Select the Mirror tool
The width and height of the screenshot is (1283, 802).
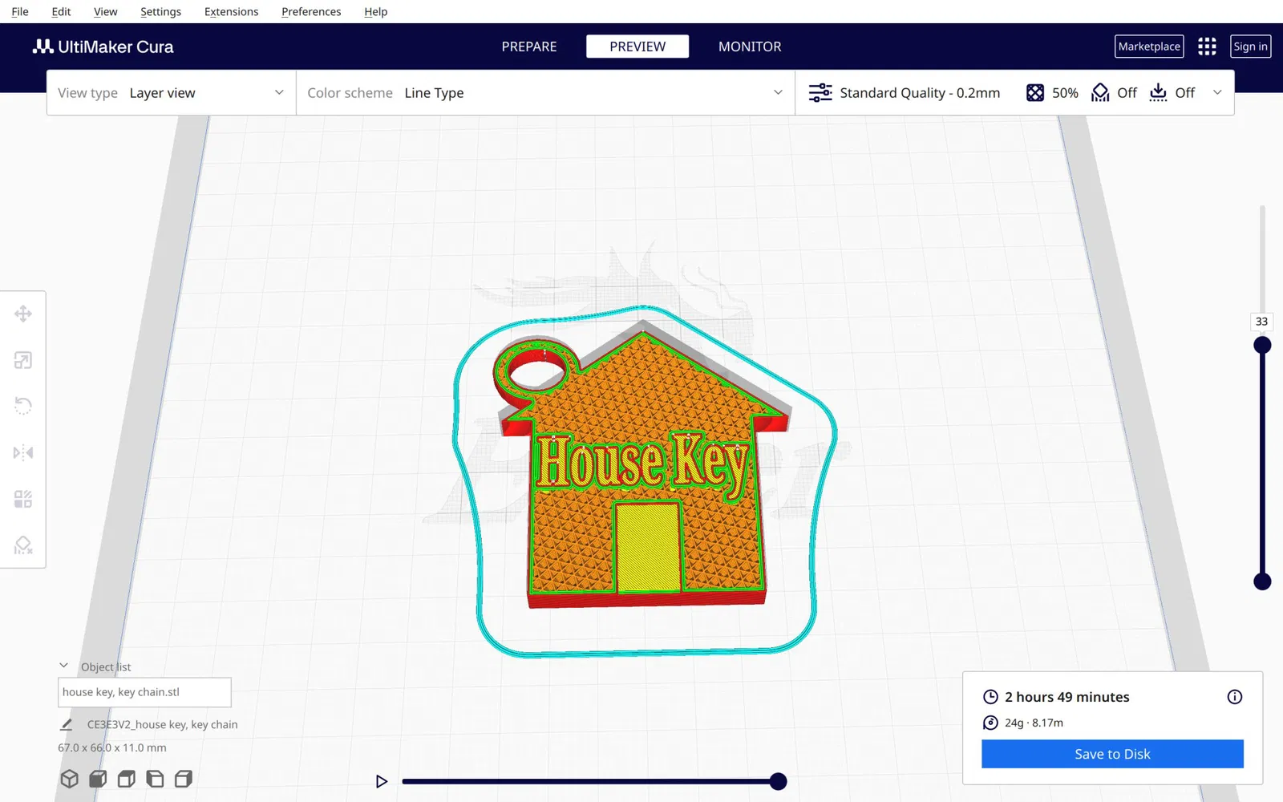23,453
